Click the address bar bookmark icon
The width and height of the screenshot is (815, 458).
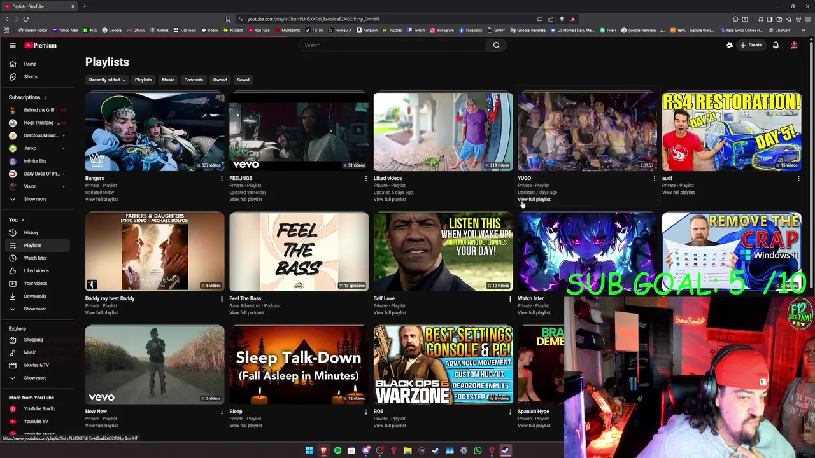point(228,19)
